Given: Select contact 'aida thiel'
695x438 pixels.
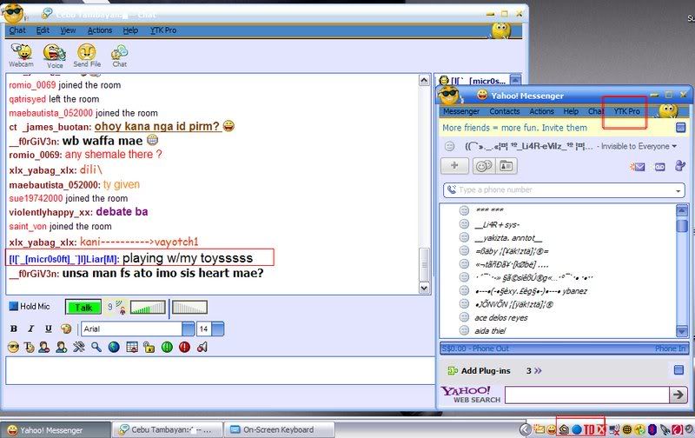Looking at the screenshot, I should [x=490, y=331].
